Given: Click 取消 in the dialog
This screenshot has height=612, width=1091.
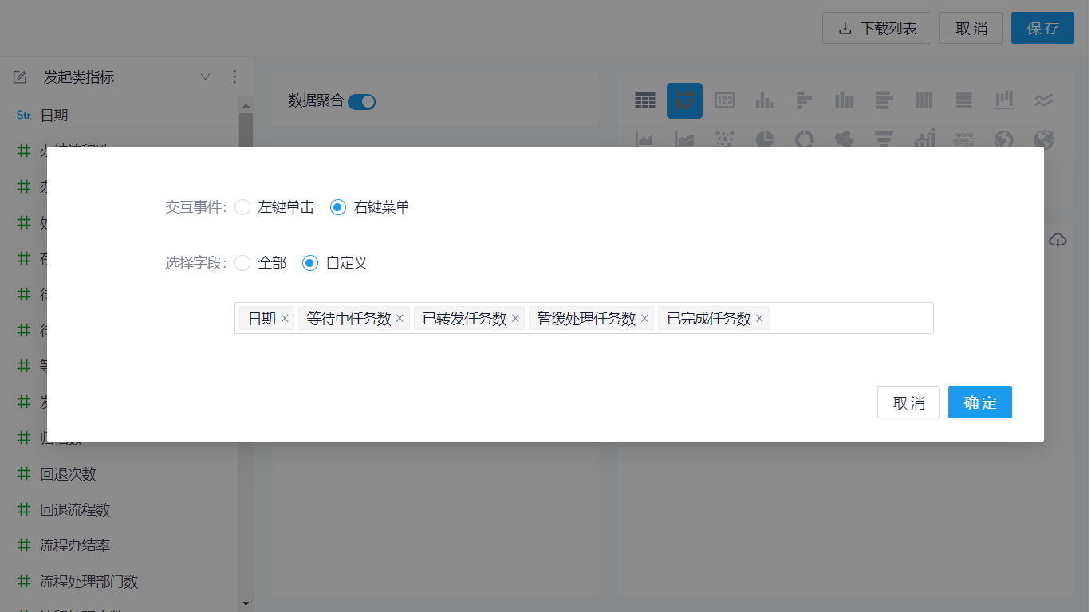Looking at the screenshot, I should pyautogui.click(x=908, y=402).
